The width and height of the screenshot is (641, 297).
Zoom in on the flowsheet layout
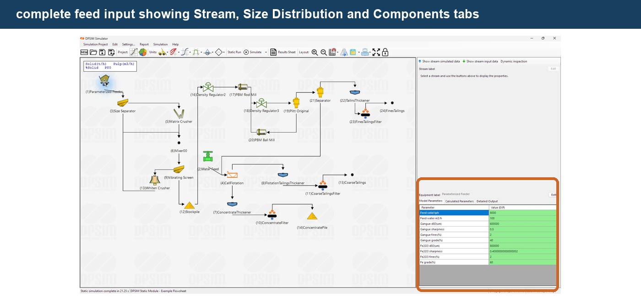tap(315, 52)
